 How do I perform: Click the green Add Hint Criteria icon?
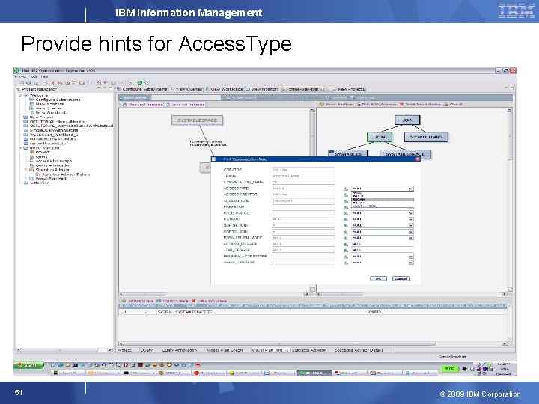click(124, 301)
